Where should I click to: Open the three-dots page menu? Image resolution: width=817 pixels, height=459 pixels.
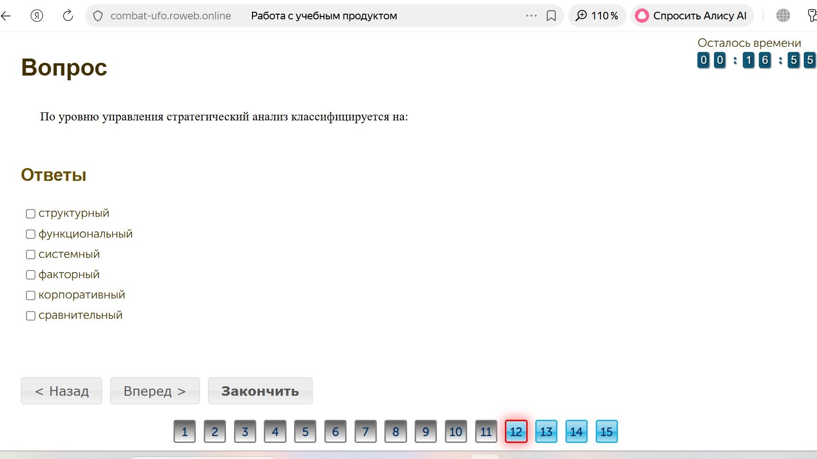[531, 16]
